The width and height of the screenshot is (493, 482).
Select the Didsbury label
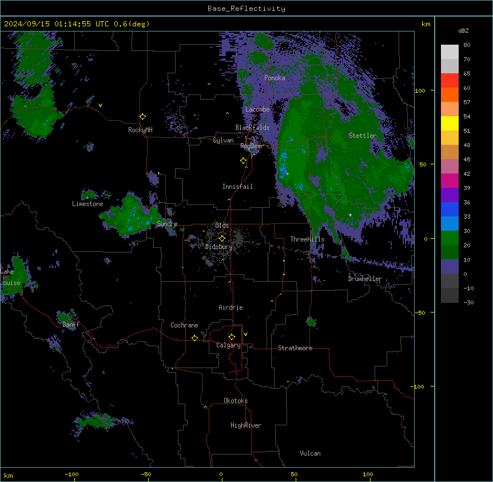[x=219, y=247]
